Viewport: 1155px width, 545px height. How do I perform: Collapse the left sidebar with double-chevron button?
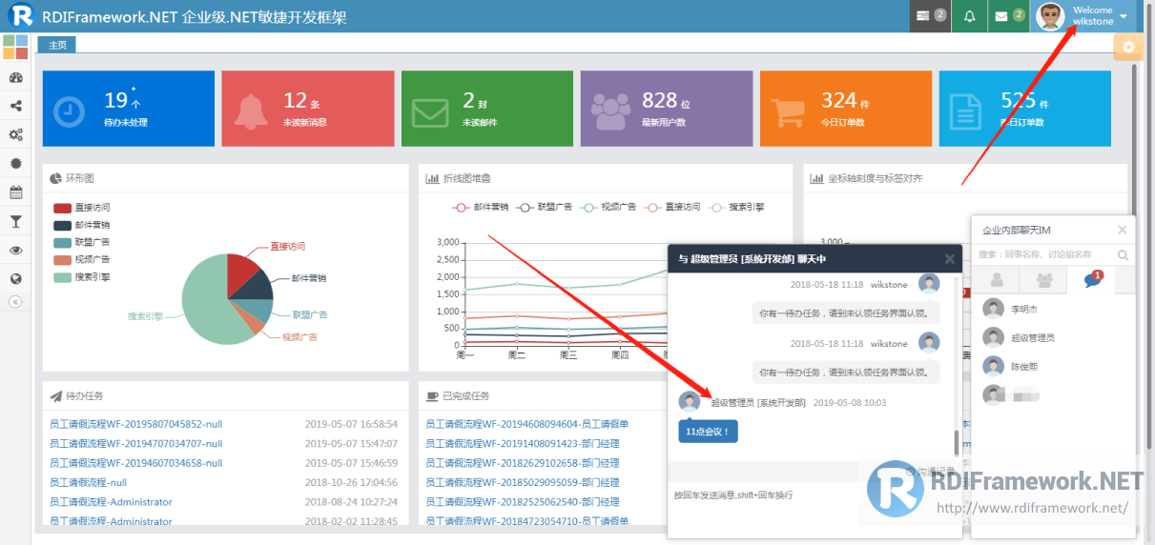tap(15, 301)
